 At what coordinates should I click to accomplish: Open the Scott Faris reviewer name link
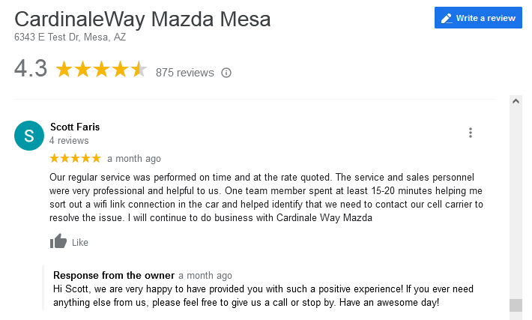(75, 127)
